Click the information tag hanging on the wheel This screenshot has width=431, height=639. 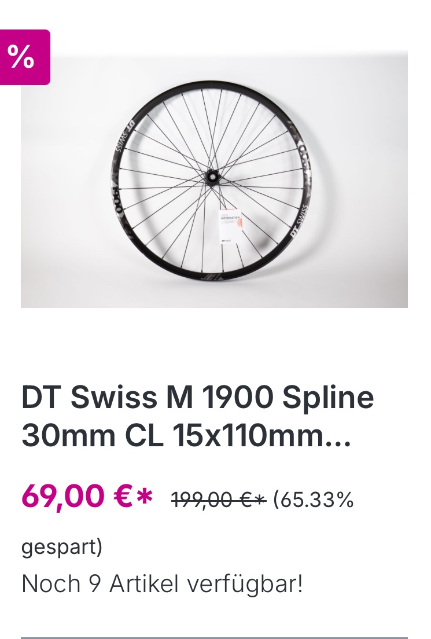[x=230, y=226]
